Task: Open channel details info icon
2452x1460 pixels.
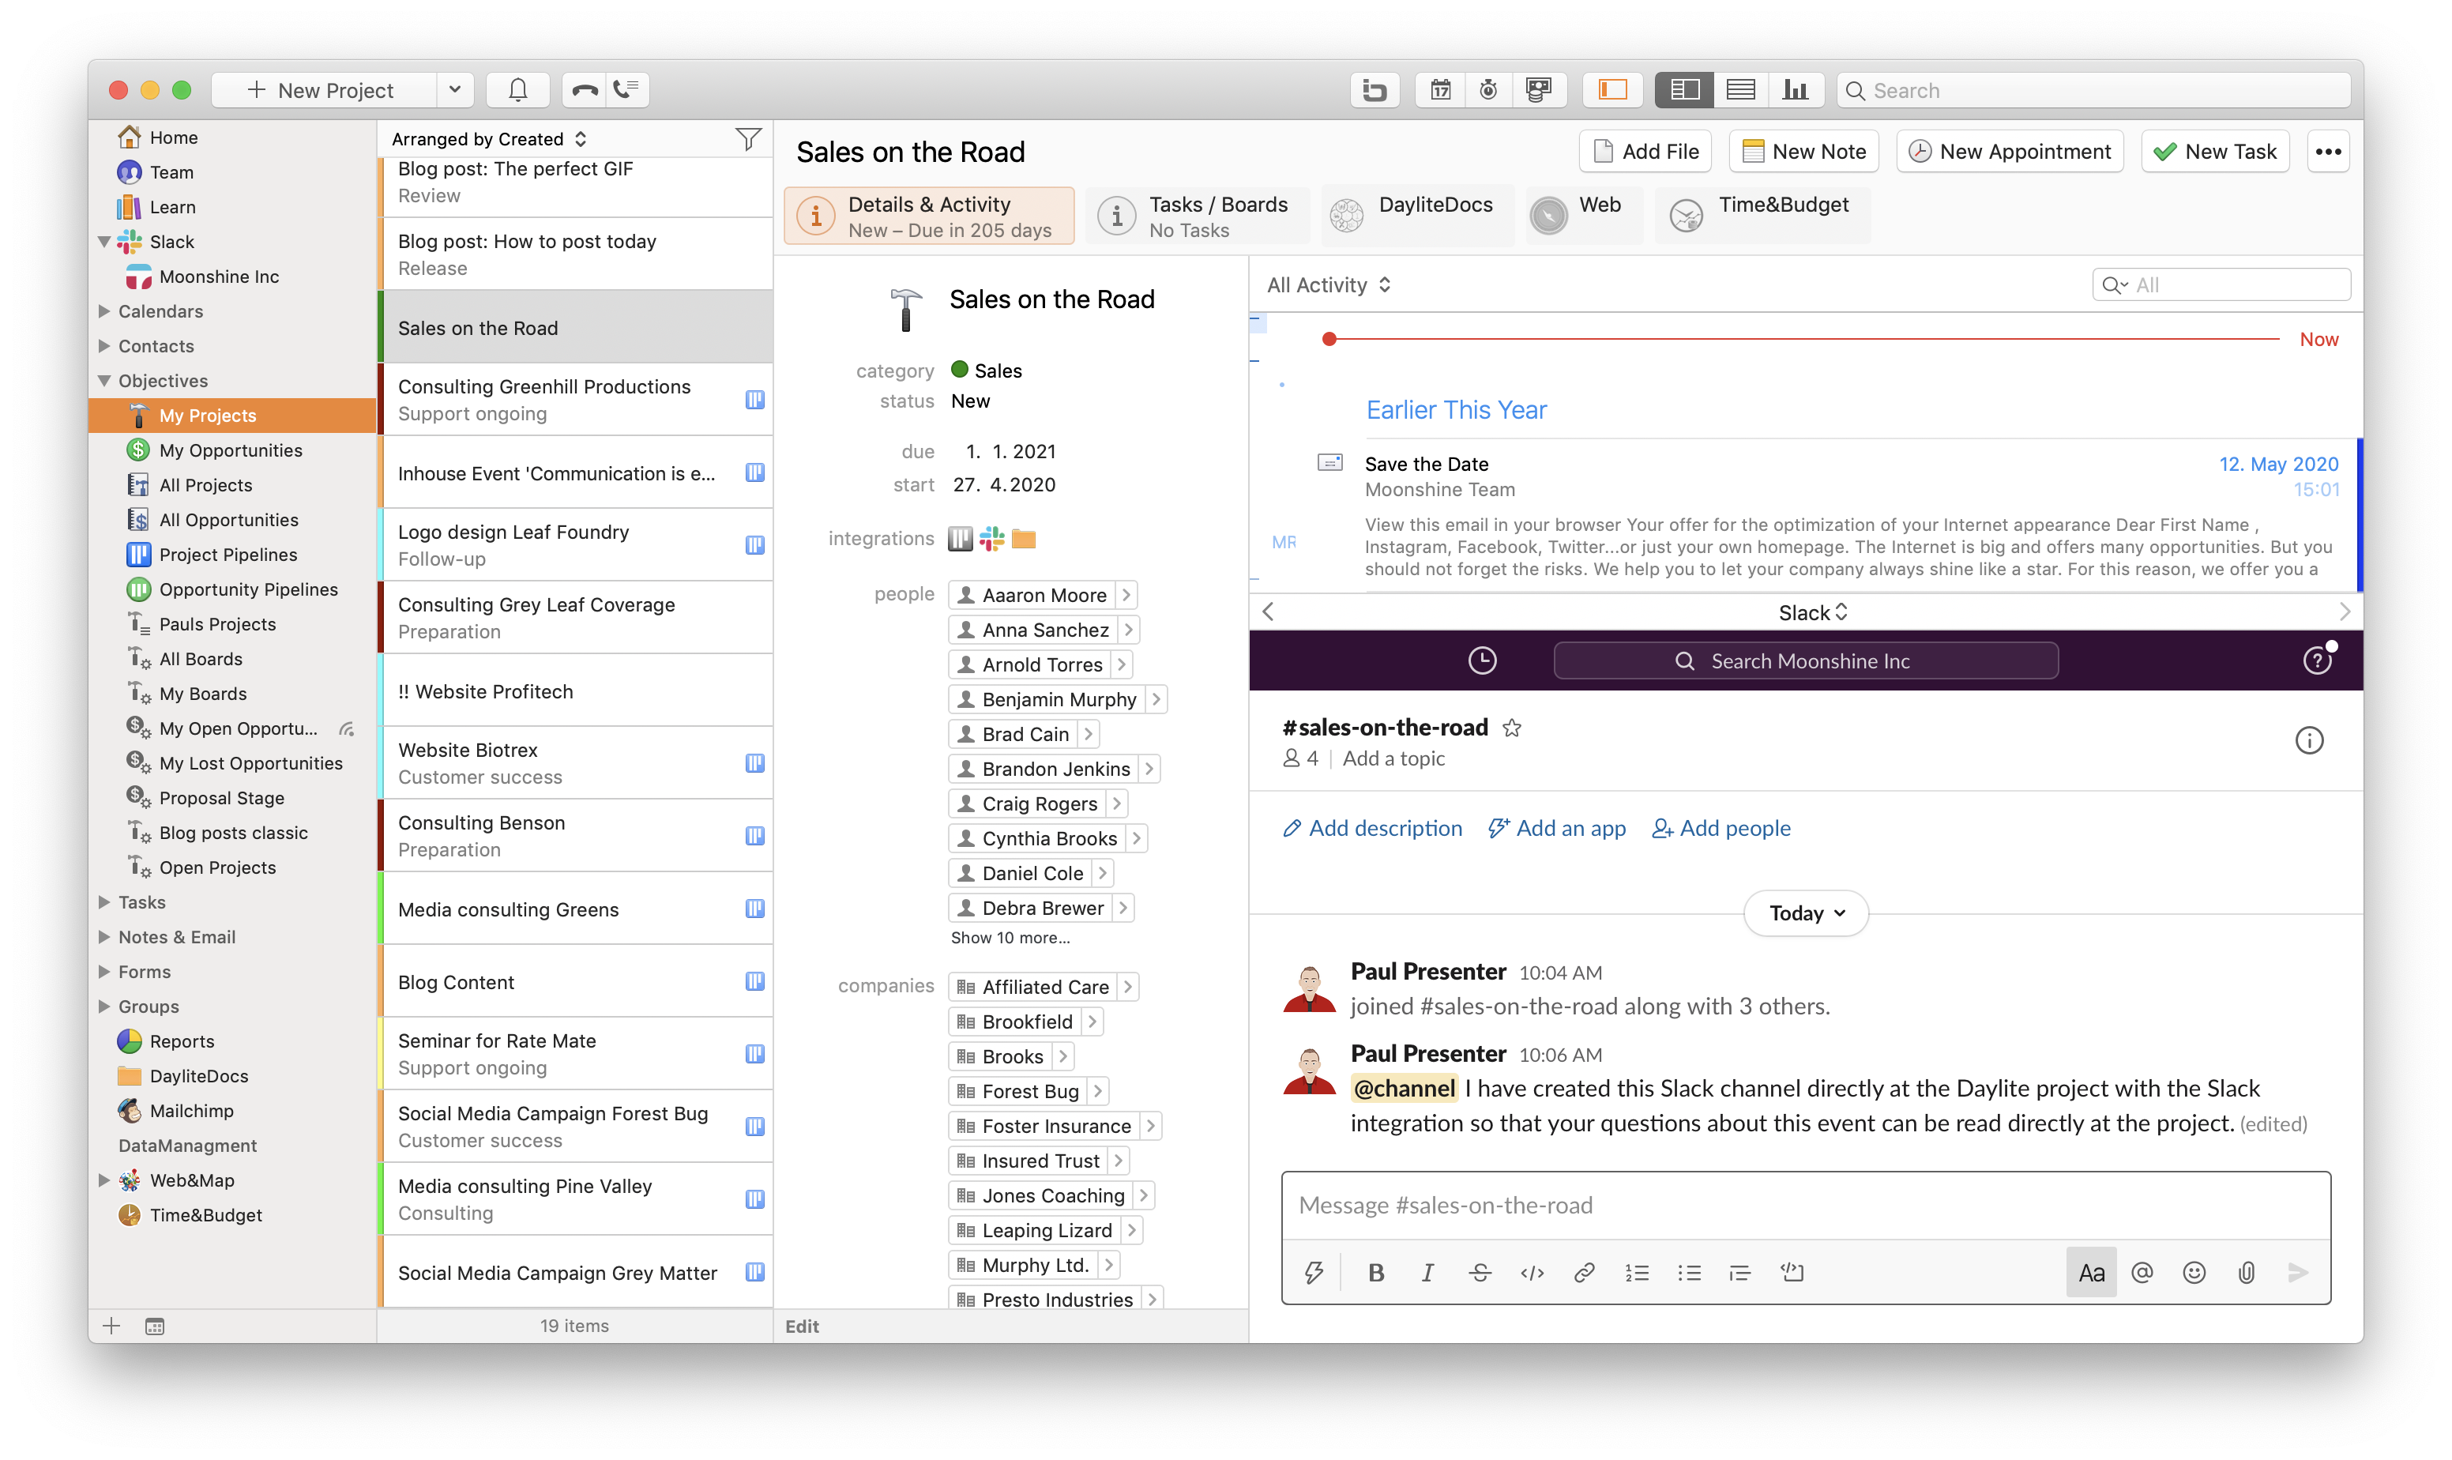Action: click(x=2307, y=739)
